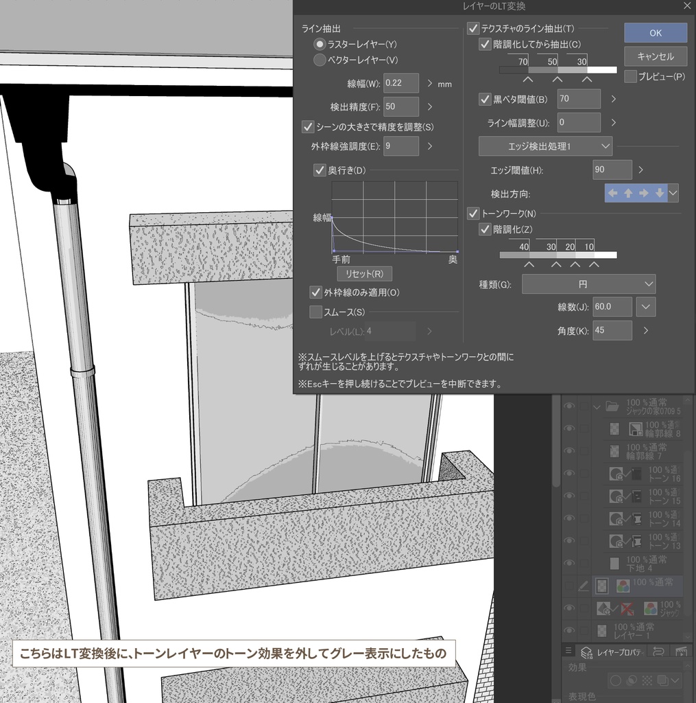Toggle the 黒ベタ閾値 checkbox

[x=485, y=99]
